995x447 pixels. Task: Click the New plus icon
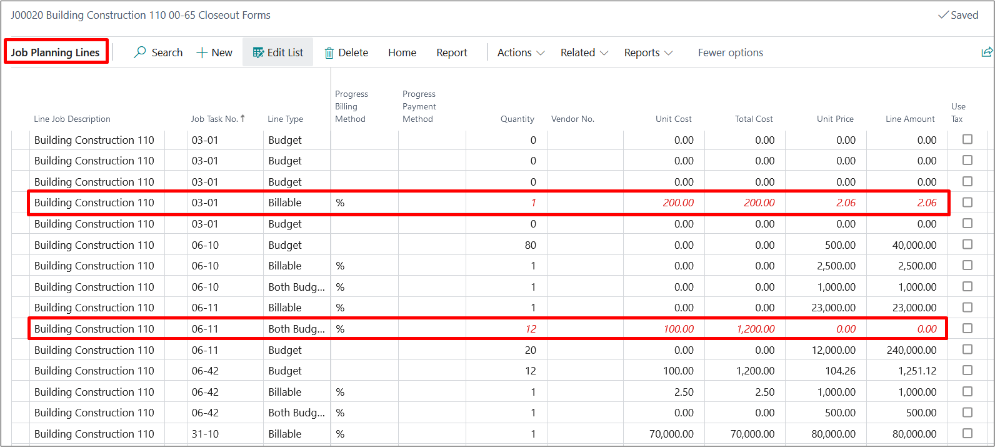point(202,53)
